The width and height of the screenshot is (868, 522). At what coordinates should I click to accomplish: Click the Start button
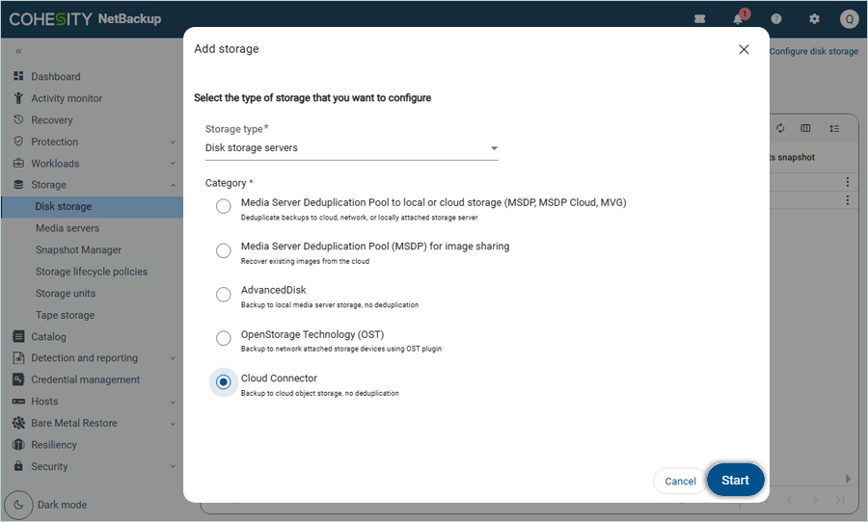735,481
